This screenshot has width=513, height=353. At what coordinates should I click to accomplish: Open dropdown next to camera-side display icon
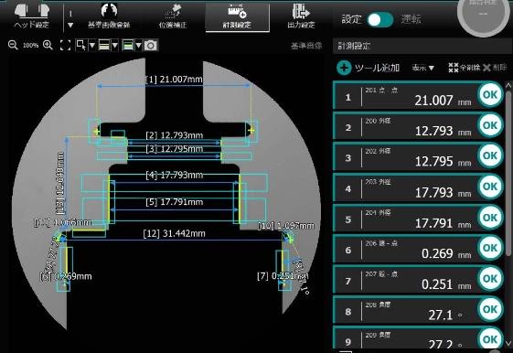(x=138, y=45)
